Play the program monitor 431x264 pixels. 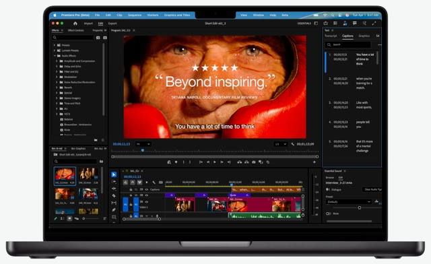[x=215, y=162]
